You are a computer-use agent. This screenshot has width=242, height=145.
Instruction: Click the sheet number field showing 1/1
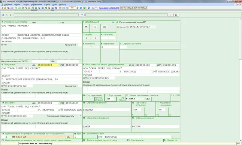click(x=72, y=8)
